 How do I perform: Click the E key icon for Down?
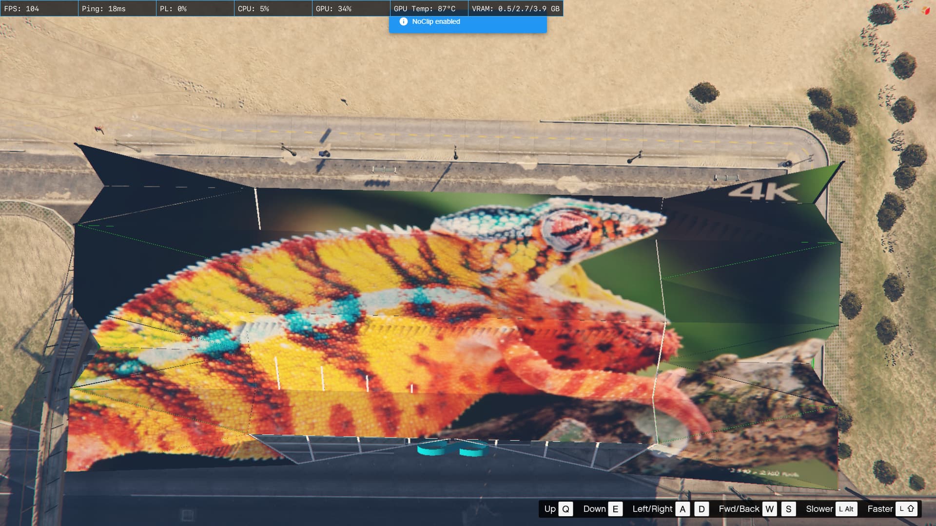tap(615, 509)
